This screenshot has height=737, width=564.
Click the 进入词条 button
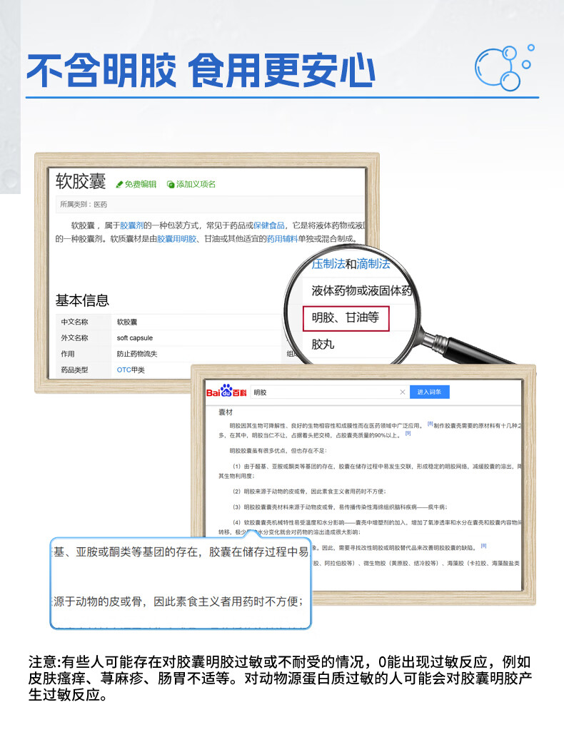click(430, 392)
